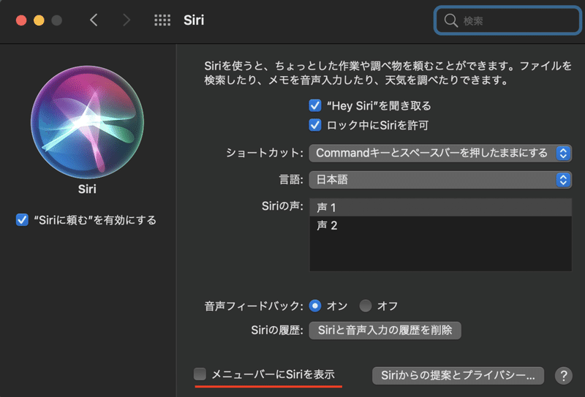Show all preferences via grid icon

pyautogui.click(x=162, y=20)
